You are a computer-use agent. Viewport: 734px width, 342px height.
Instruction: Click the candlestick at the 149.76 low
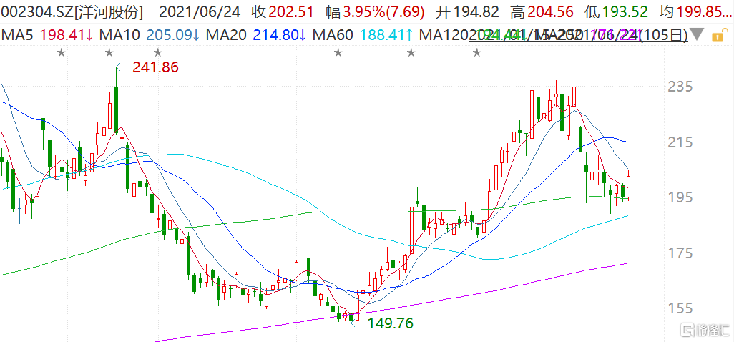pyautogui.click(x=351, y=318)
